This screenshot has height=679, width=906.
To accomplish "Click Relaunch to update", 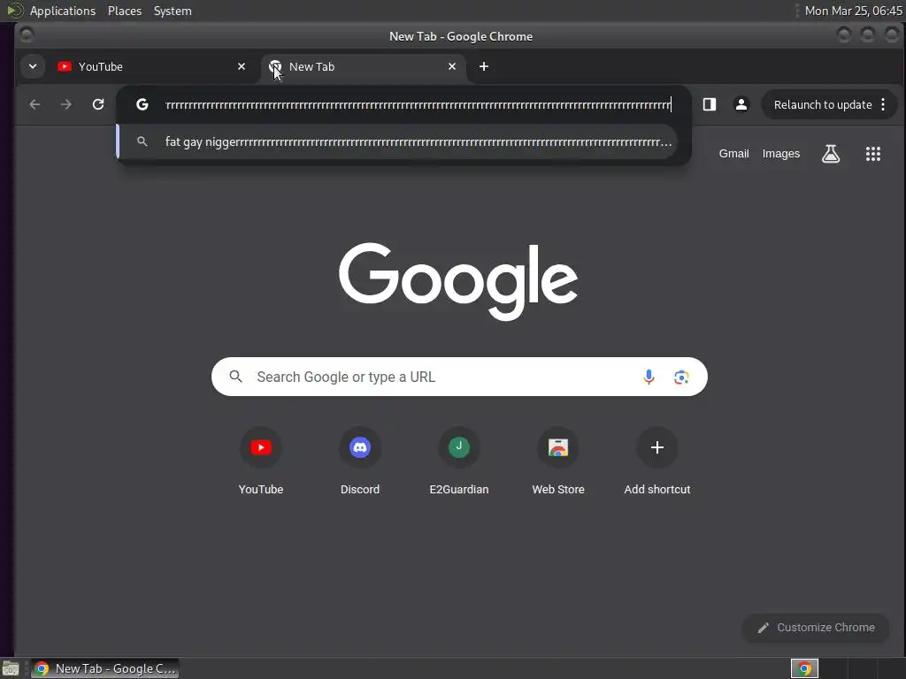I will pyautogui.click(x=823, y=104).
